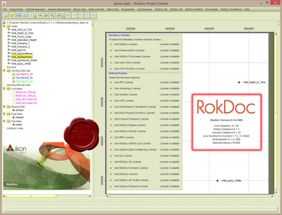Collapse the Working Intervals node
The height and width of the screenshot is (215, 282).
point(4,70)
